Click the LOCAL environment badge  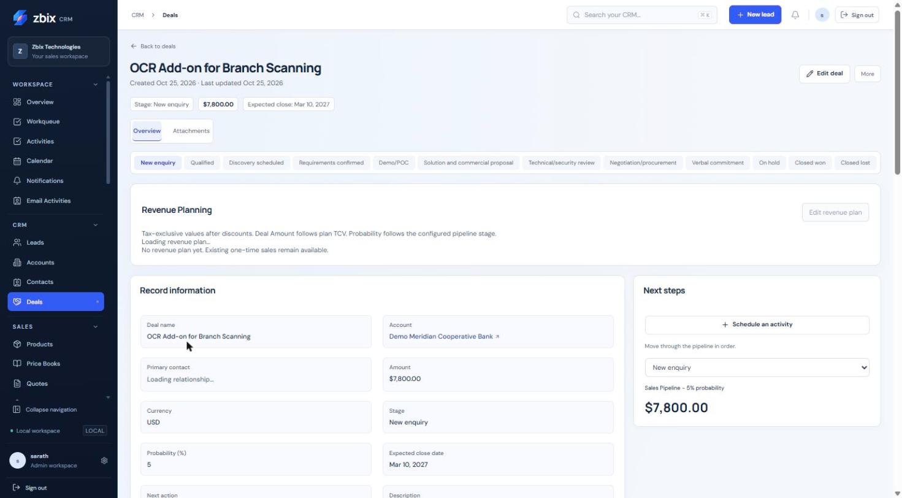tap(95, 431)
